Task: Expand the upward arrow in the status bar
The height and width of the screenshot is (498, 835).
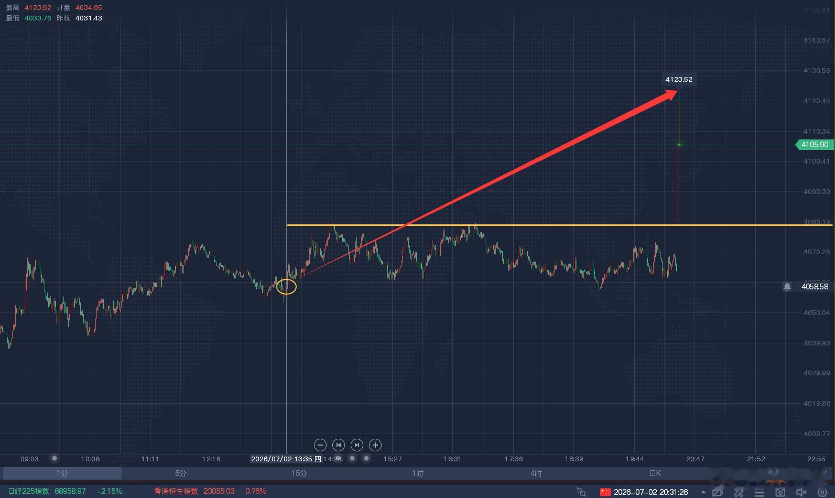Action: (x=703, y=492)
